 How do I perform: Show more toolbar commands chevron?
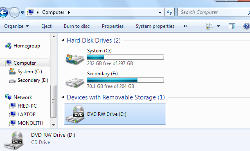(185, 26)
